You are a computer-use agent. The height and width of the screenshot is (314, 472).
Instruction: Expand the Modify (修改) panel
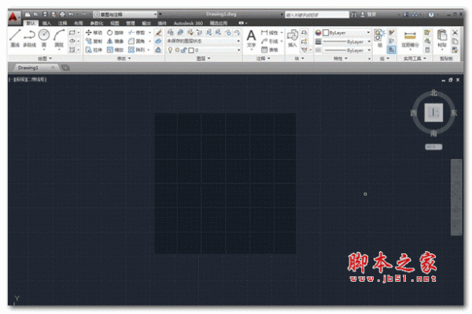124,58
